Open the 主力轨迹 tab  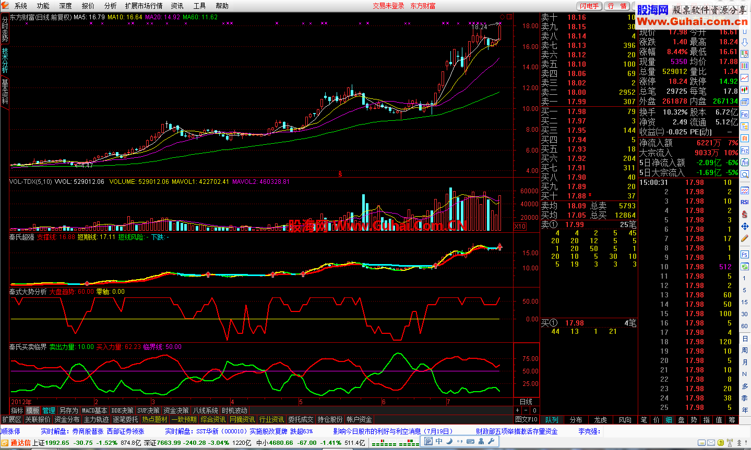click(97, 419)
